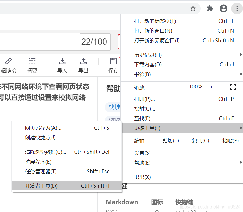
Task: Click the 22/100 counter field
Action: tap(94, 42)
